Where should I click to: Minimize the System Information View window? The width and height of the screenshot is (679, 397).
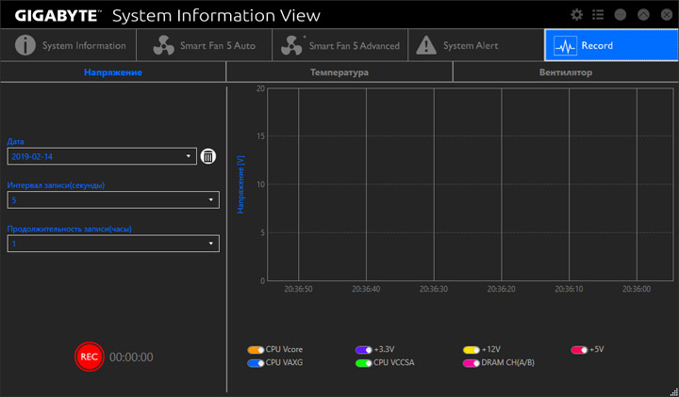point(621,15)
